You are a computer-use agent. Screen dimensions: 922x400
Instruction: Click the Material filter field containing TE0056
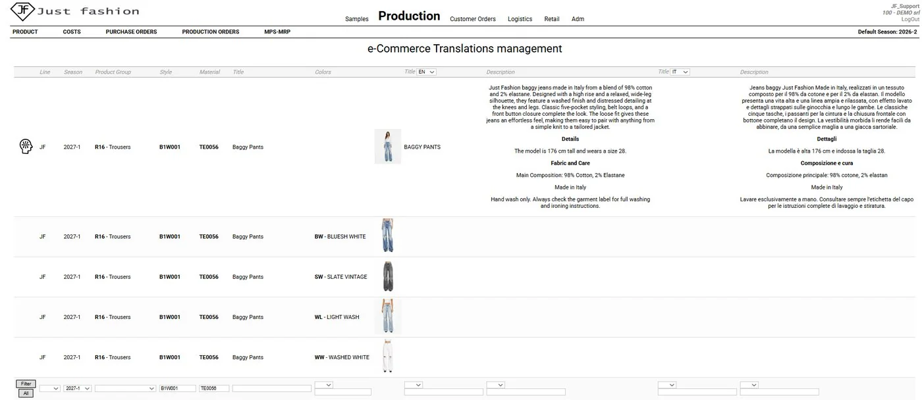pyautogui.click(x=214, y=388)
